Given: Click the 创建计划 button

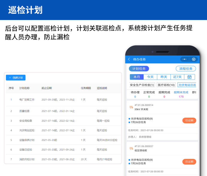Looking at the screenshot, I should [x=16, y=78].
